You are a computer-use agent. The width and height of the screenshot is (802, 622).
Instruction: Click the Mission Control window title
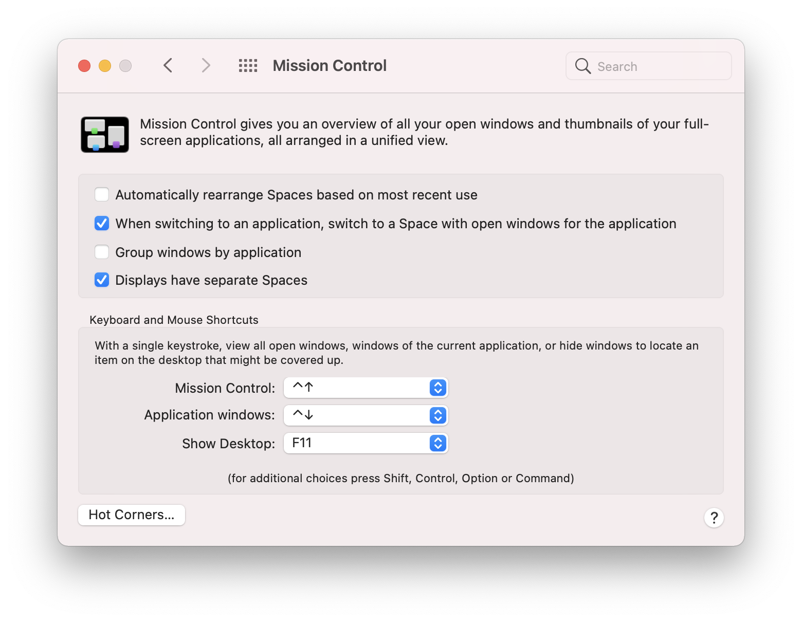point(330,66)
